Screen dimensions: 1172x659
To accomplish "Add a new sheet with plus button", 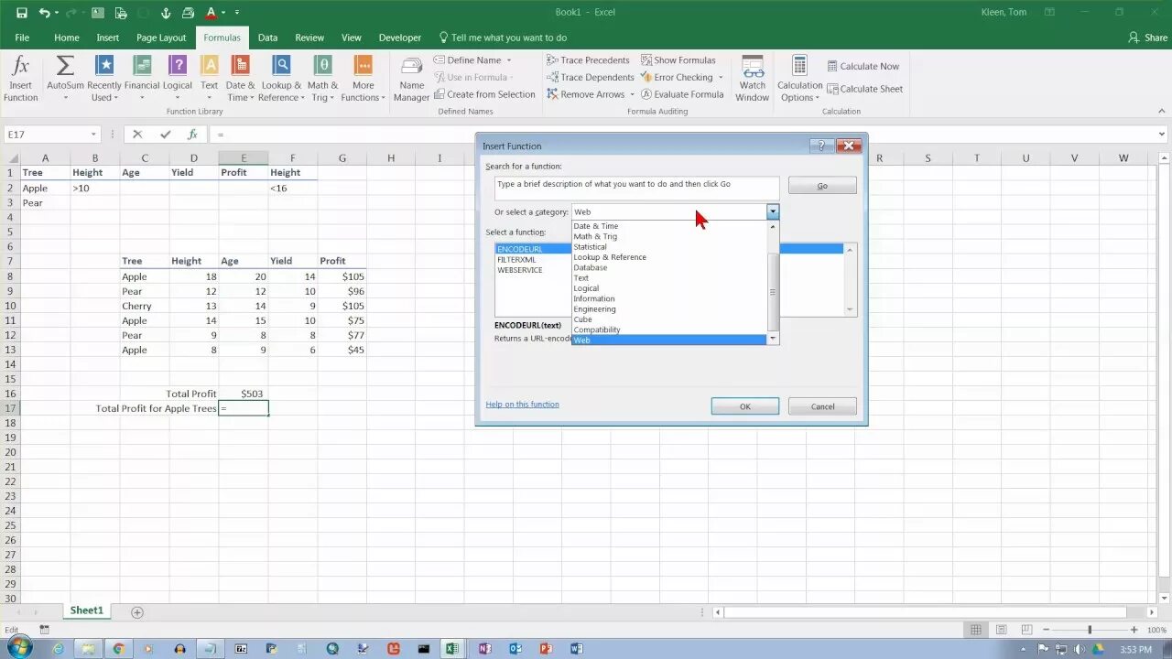I will click(x=137, y=612).
